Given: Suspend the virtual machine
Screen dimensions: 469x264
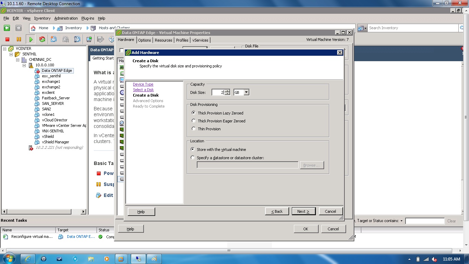Looking at the screenshot, I should pos(19,39).
